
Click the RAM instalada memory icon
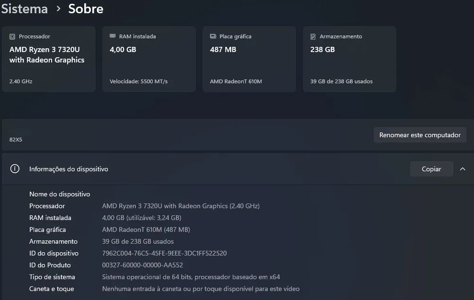[x=113, y=36]
